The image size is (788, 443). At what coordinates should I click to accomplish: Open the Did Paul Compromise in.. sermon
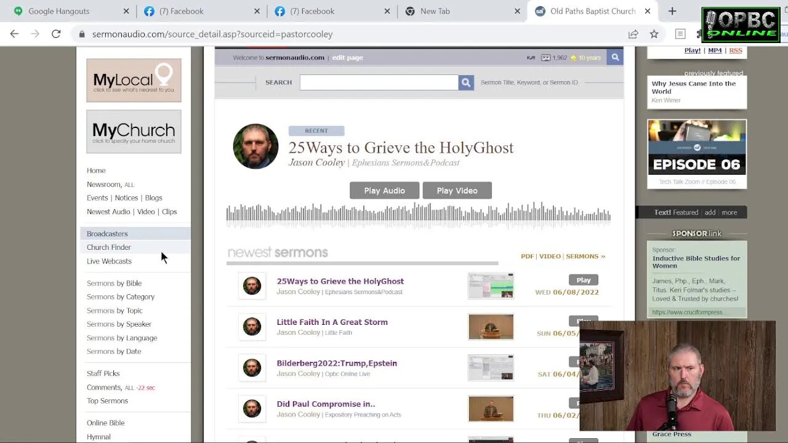326,404
